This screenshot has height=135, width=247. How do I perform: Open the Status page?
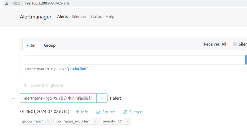96,16
